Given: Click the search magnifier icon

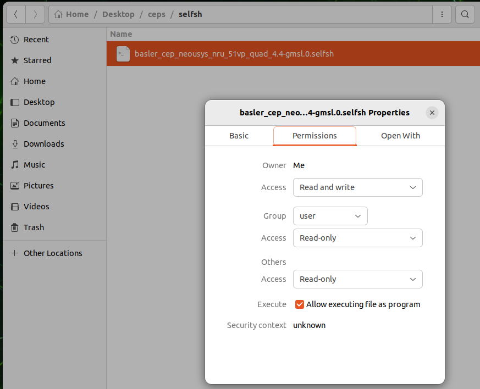Looking at the screenshot, I should click(x=465, y=14).
